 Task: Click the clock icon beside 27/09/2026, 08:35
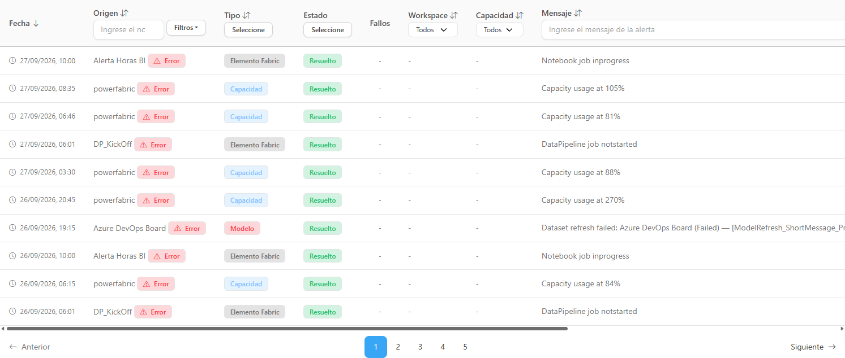point(12,89)
